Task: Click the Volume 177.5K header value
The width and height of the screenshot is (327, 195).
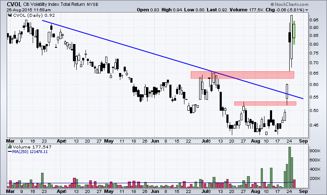Action: pos(247,10)
